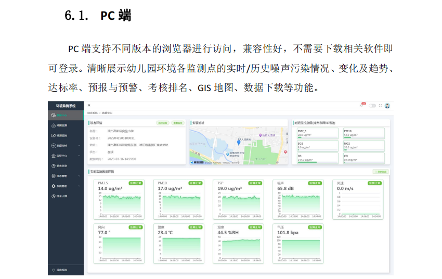This screenshot has height=279, width=442.
Task: Click the notification bell with red badge
Action: coord(362,106)
